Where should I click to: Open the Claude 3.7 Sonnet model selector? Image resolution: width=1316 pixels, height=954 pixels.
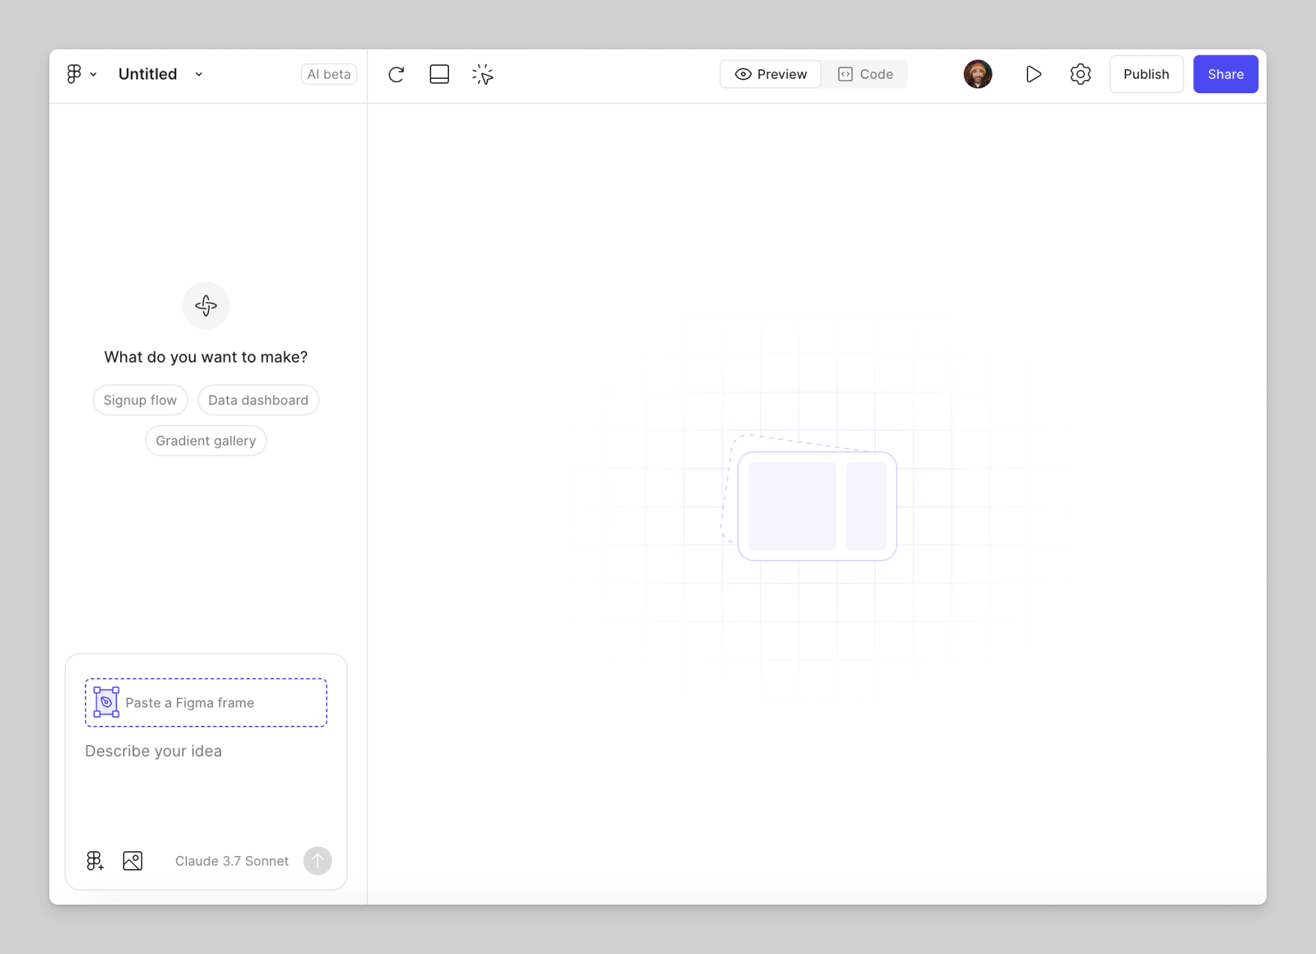tap(232, 861)
